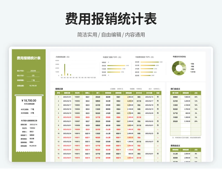Select 生产部 amount 800.00 in 部门自定义

tap(186, 113)
